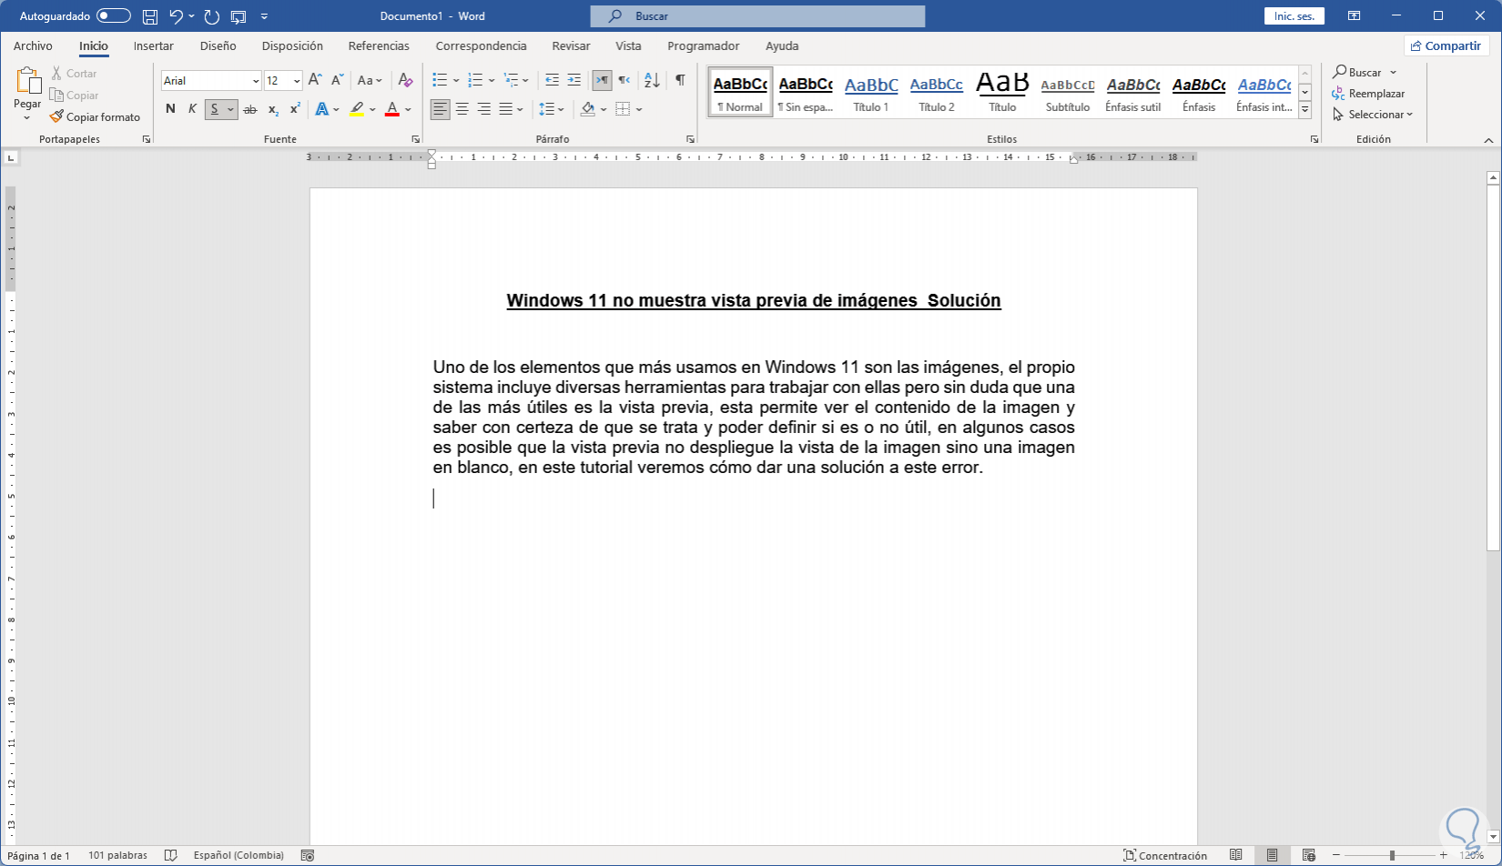The width and height of the screenshot is (1502, 866).
Task: Open the Portapapeles dialog launcher
Action: pyautogui.click(x=146, y=139)
